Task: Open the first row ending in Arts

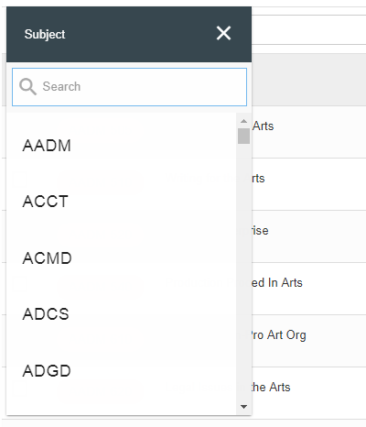Action: pos(308,132)
